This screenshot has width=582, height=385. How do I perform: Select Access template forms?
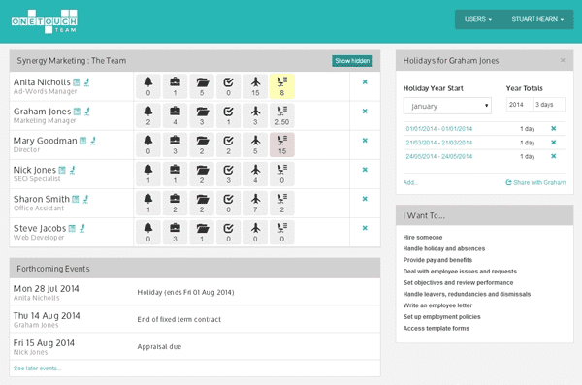436,328
